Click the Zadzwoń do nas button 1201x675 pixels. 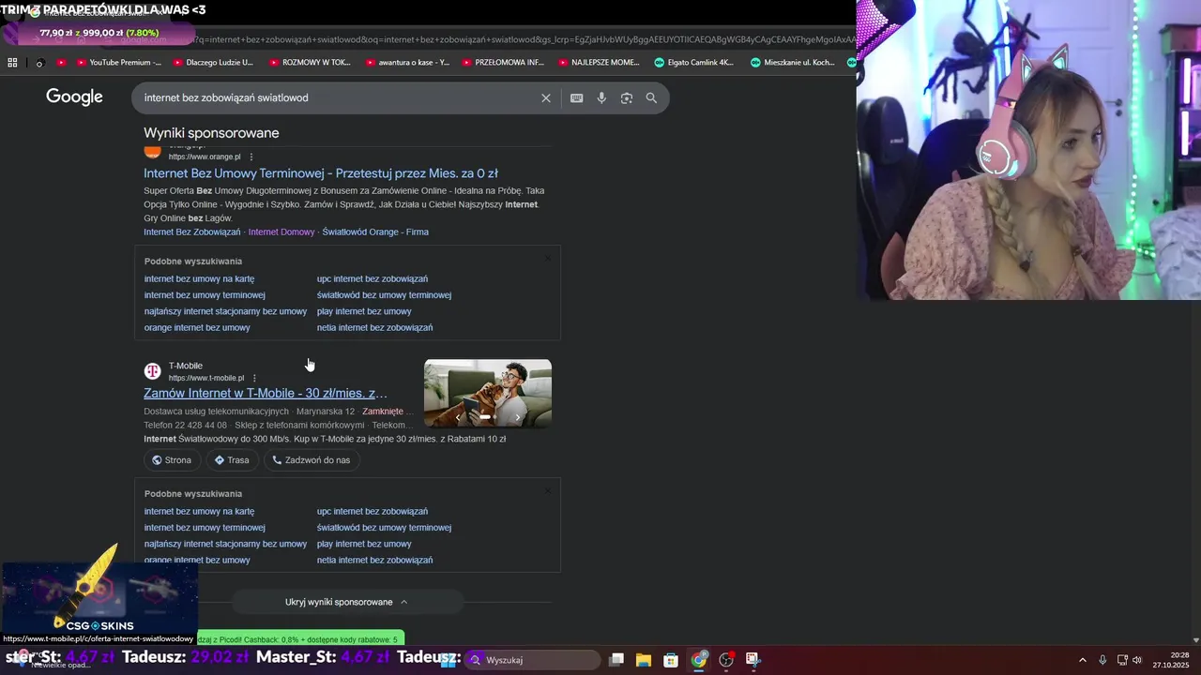click(311, 460)
